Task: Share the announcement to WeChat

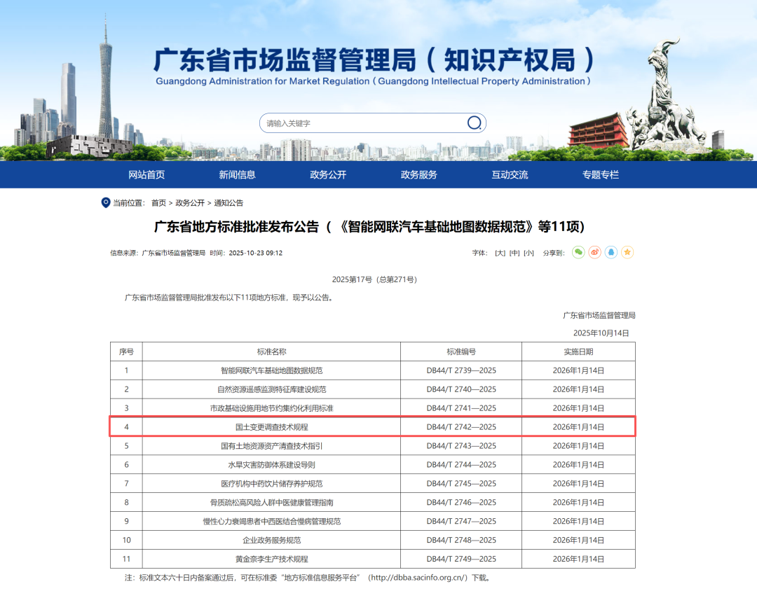Action: 578,252
